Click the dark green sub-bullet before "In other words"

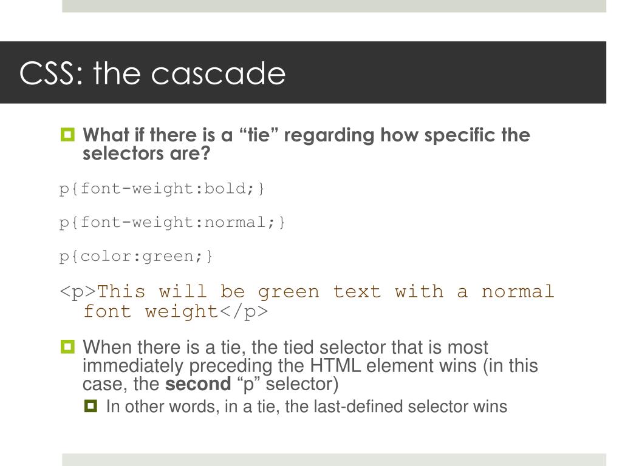point(91,406)
